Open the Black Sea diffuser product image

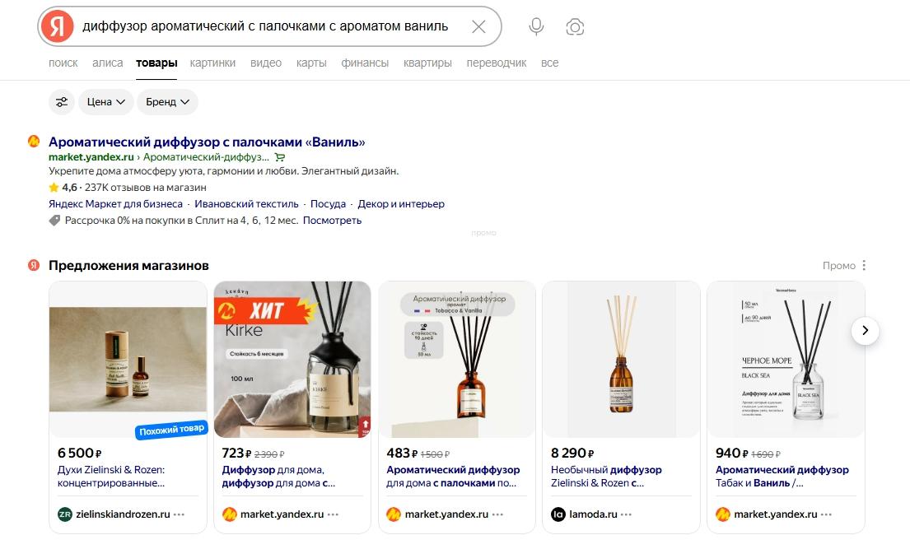(786, 360)
